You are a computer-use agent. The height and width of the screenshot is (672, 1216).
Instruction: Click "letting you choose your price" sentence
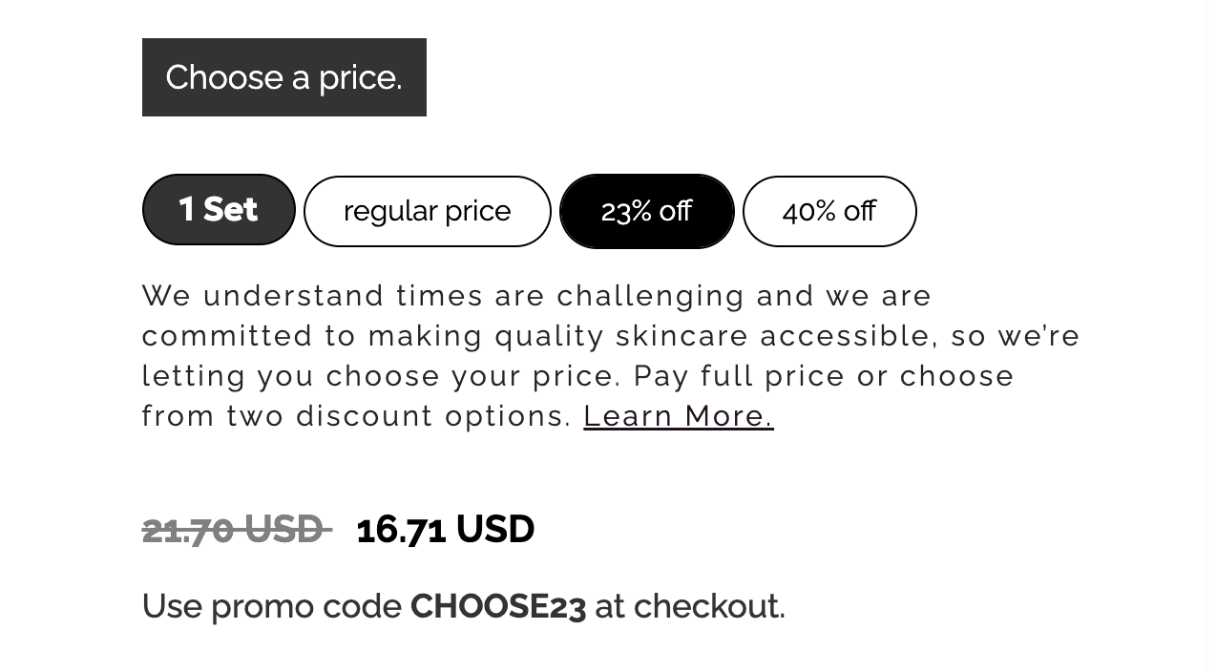382,376
